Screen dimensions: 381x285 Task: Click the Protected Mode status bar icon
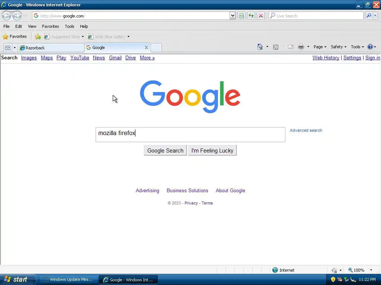[334, 270]
